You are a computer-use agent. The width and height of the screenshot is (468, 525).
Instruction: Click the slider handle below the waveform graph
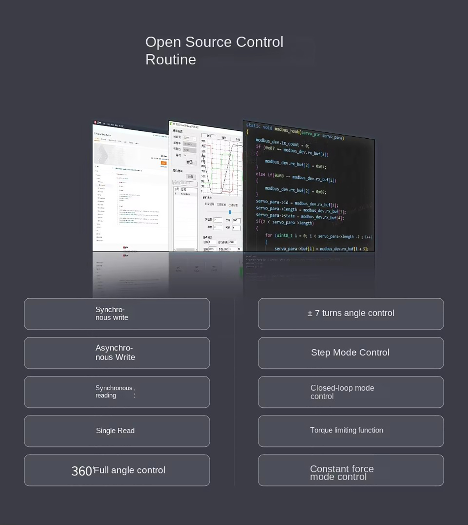pyautogui.click(x=230, y=212)
